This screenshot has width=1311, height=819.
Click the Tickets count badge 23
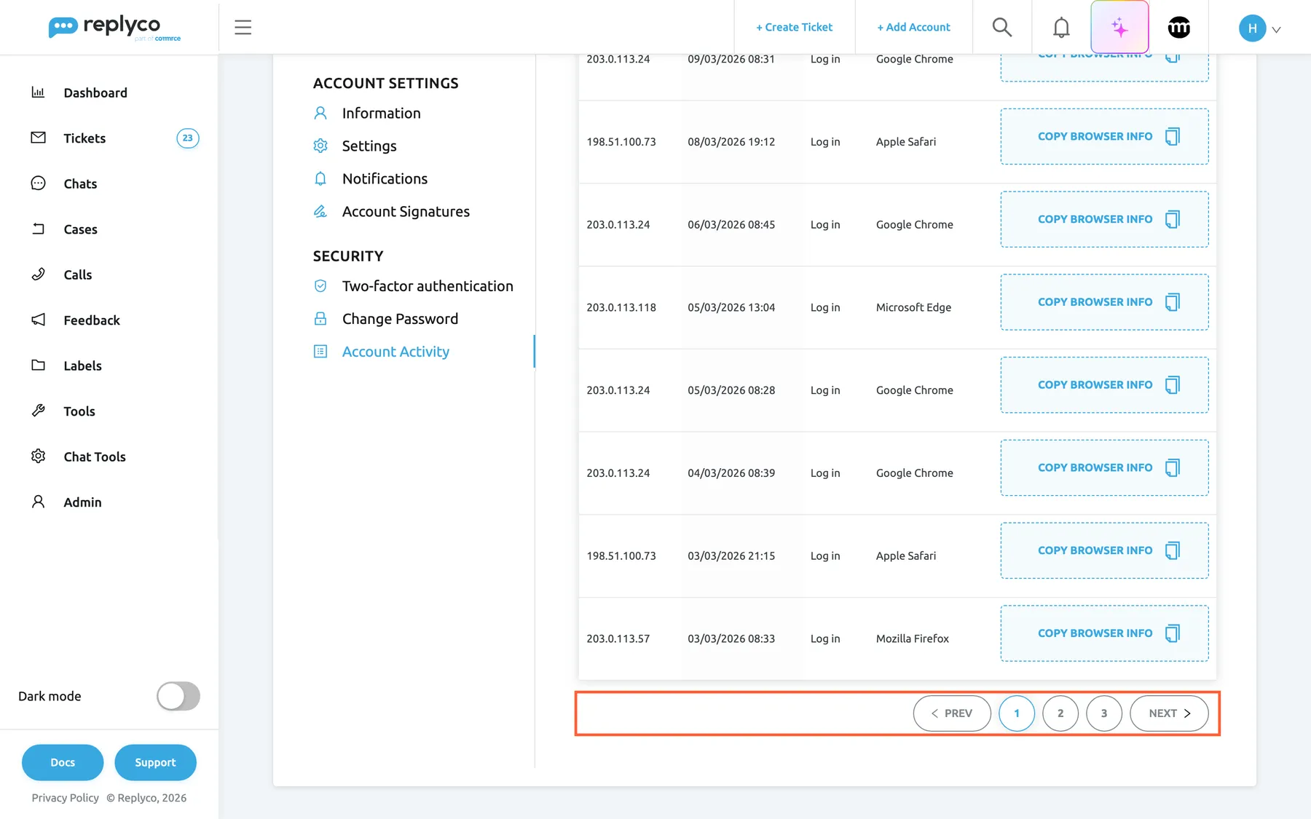point(188,138)
